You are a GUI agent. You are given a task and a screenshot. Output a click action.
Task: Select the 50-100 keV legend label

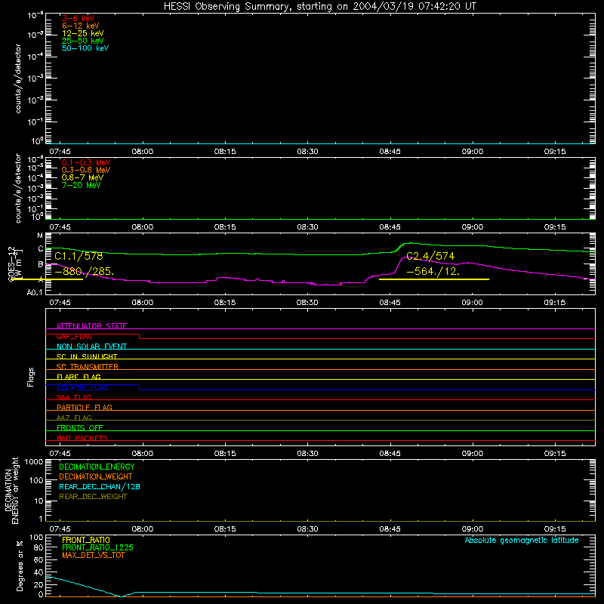coord(85,48)
